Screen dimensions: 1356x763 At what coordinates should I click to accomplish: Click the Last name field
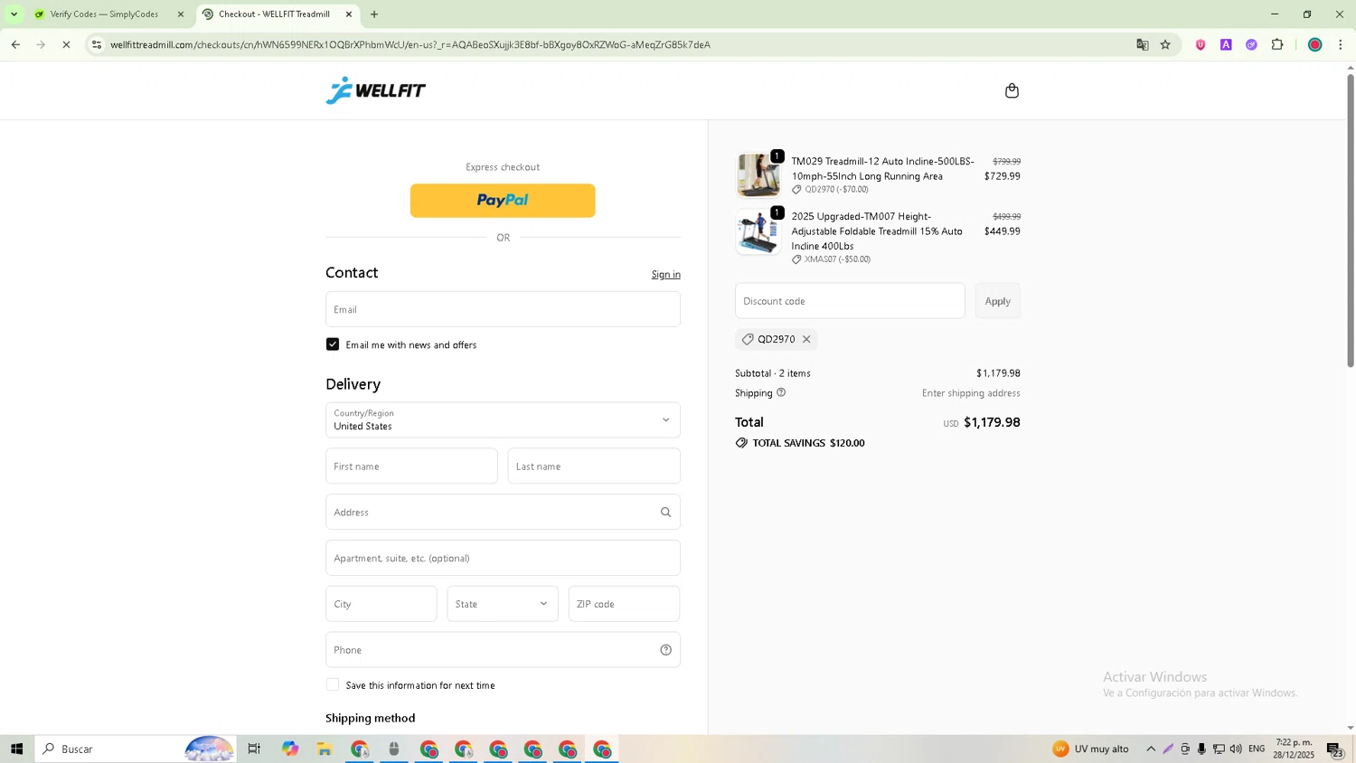pyautogui.click(x=594, y=466)
